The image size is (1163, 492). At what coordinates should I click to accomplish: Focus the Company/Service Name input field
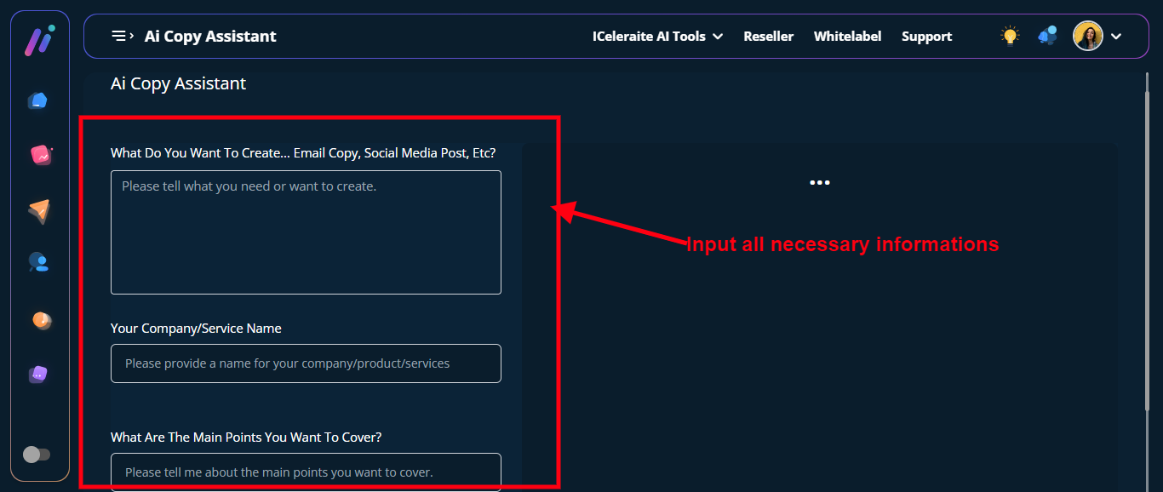click(306, 363)
